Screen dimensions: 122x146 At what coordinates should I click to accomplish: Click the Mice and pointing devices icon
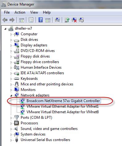pos(17,84)
